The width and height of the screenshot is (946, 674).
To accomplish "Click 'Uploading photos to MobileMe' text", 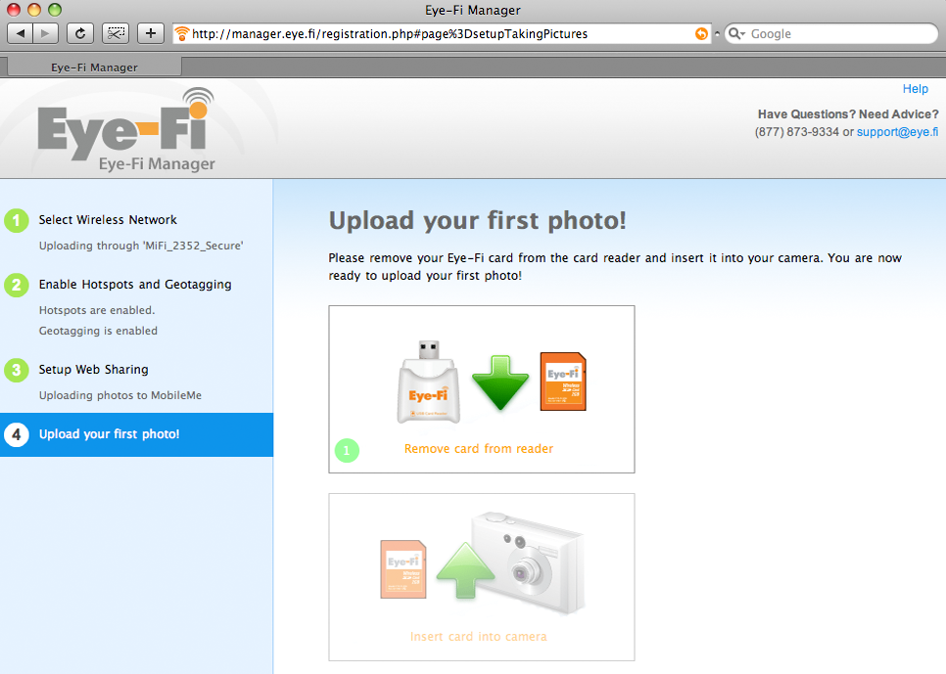I will 120,395.
